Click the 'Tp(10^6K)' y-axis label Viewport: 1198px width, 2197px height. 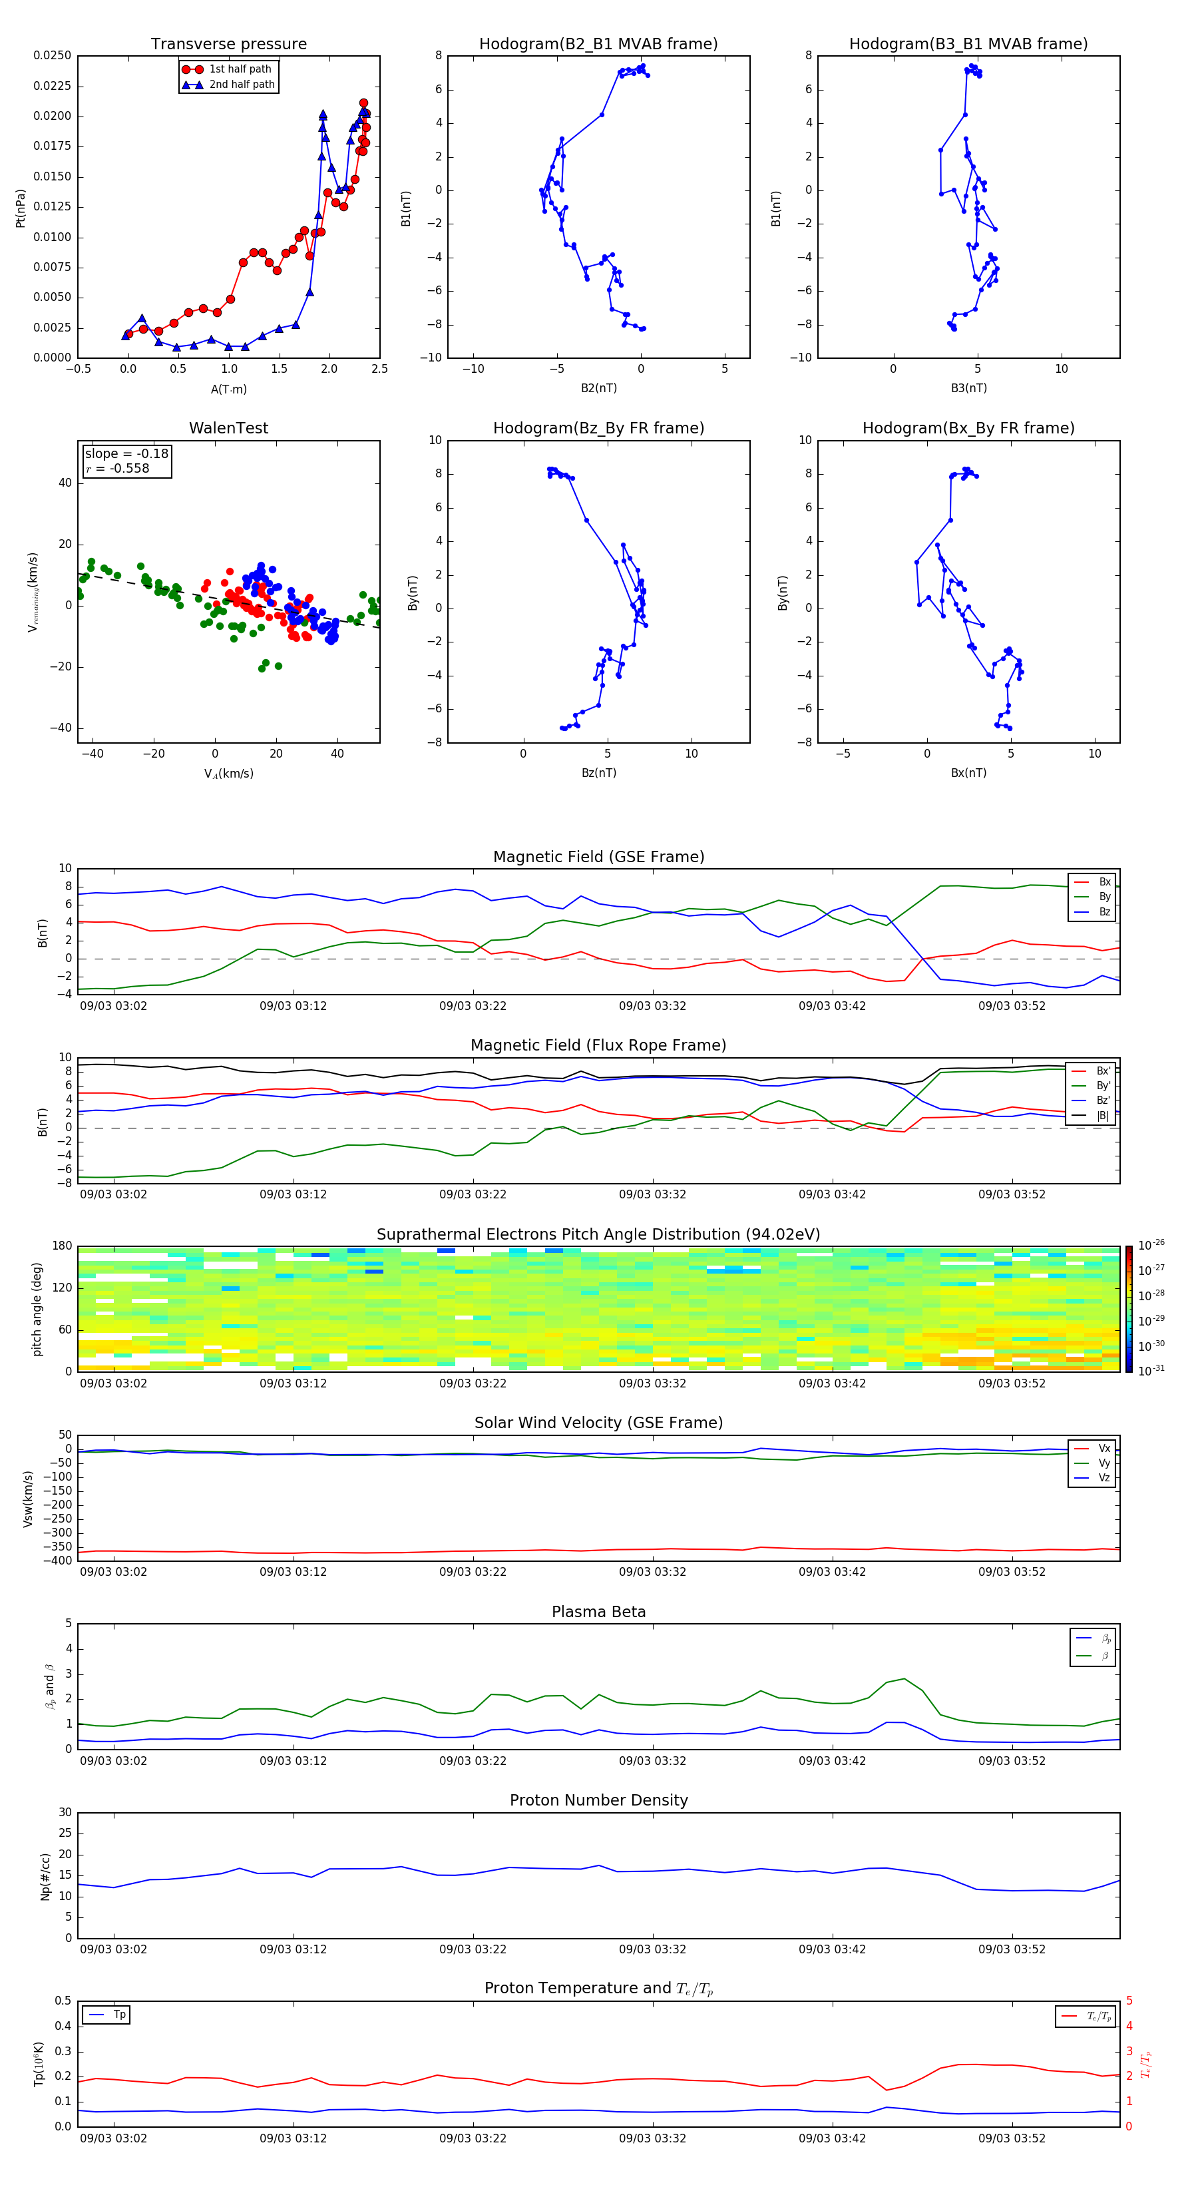point(39,2065)
